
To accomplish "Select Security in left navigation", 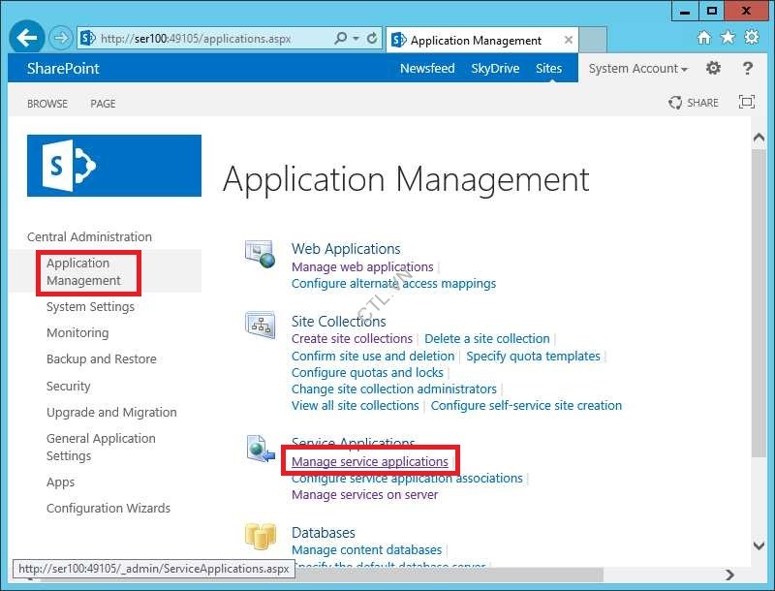I will [x=68, y=386].
